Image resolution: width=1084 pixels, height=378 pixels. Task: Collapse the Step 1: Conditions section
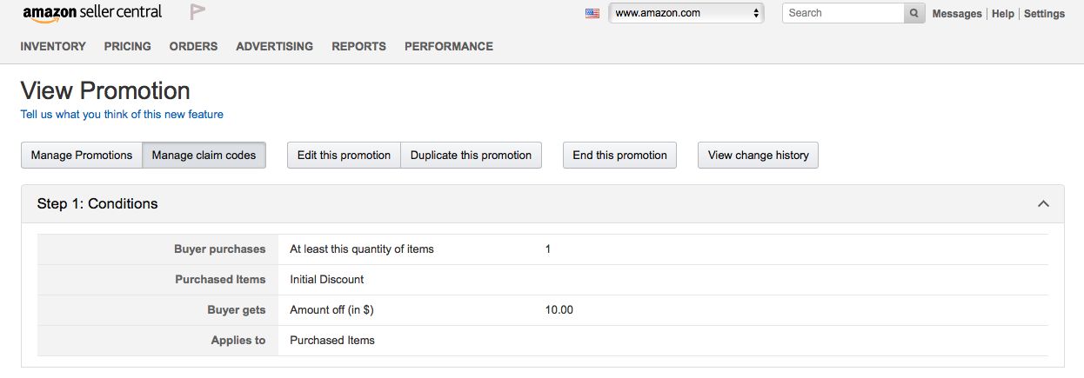(1043, 204)
